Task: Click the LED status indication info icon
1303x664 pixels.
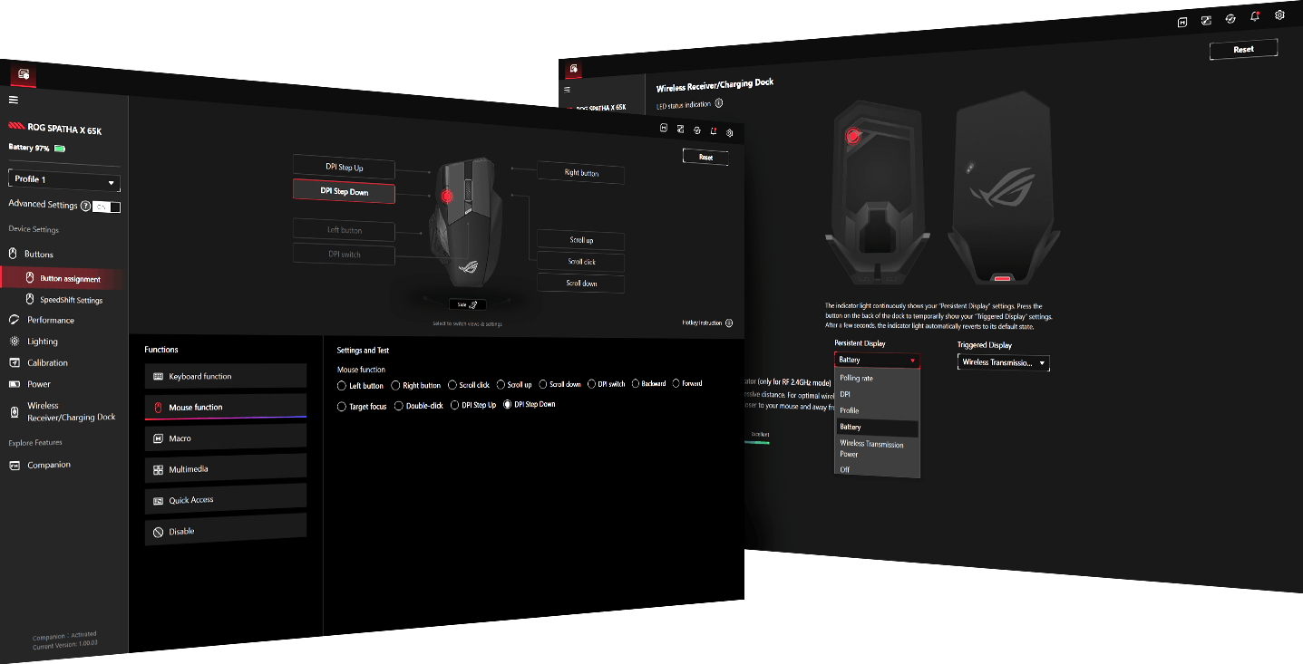Action: point(719,103)
